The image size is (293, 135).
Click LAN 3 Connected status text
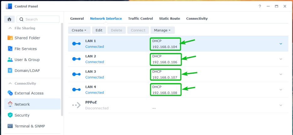point(95,77)
